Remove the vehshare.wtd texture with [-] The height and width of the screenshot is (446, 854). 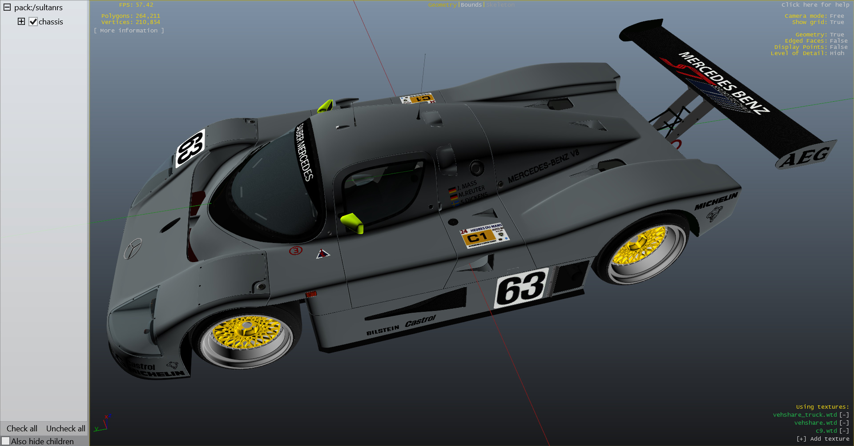pyautogui.click(x=844, y=423)
